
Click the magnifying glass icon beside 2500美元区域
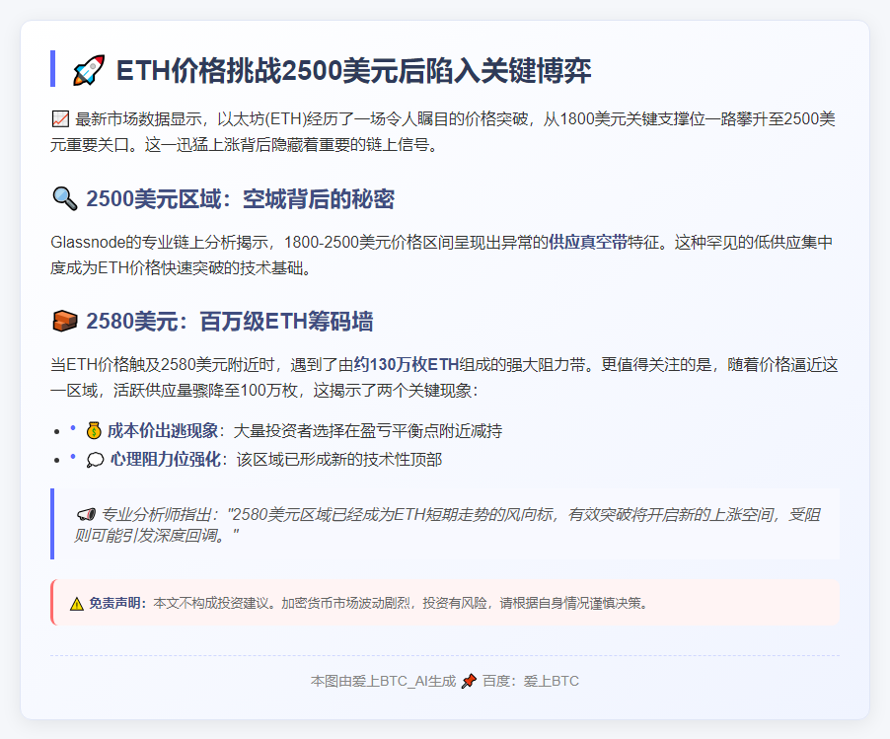coord(63,200)
